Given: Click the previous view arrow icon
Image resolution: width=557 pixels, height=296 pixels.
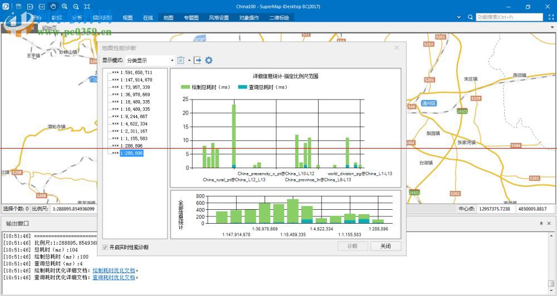Looking at the screenshot, I should tap(30, 6).
